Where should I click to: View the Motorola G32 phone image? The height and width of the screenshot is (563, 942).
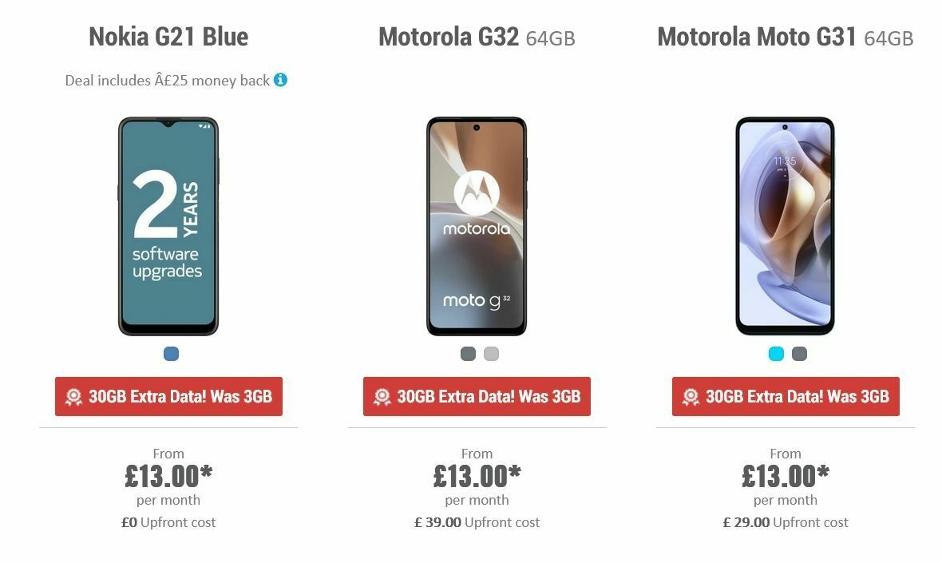coord(477,228)
